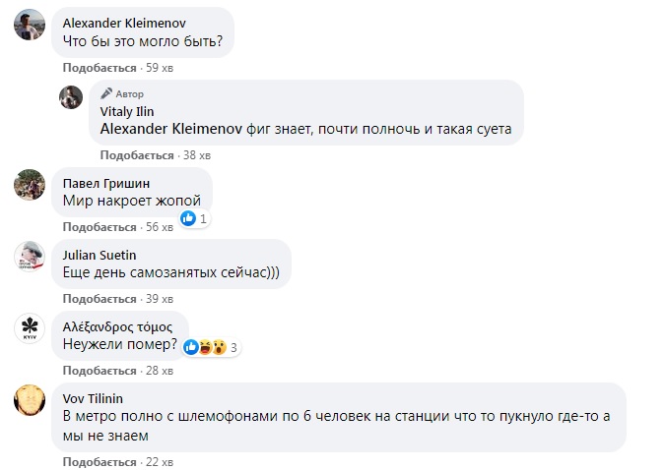Image resolution: width=665 pixels, height=470 pixels.
Task: Open like reaction count on Павел Гришин's comment
Action: pyautogui.click(x=195, y=218)
